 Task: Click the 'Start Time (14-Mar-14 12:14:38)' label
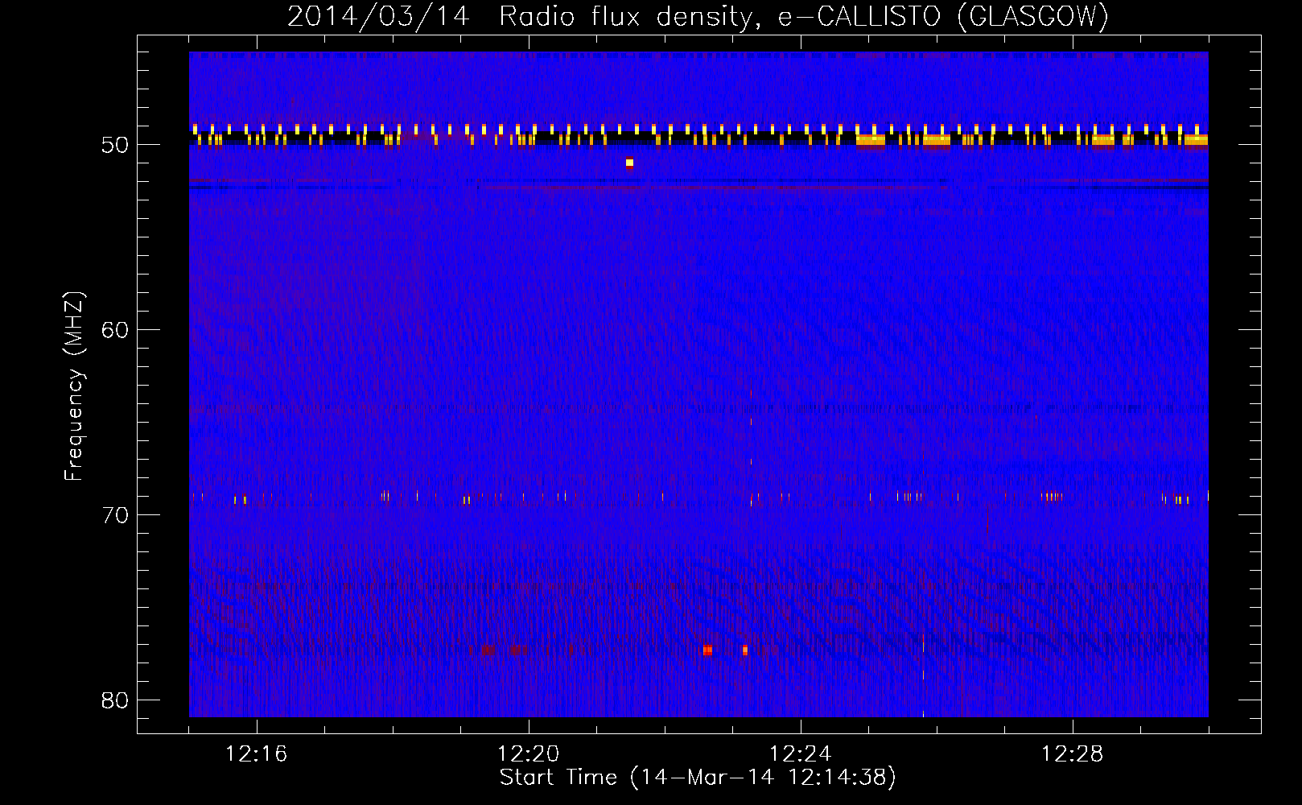pos(698,778)
